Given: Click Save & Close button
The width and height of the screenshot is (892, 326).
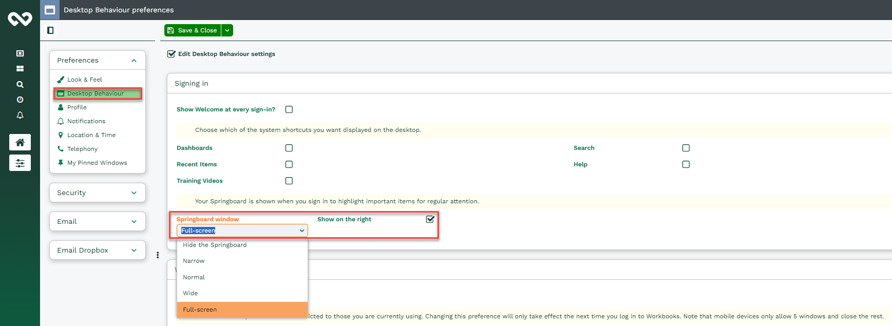Looking at the screenshot, I should [x=193, y=30].
